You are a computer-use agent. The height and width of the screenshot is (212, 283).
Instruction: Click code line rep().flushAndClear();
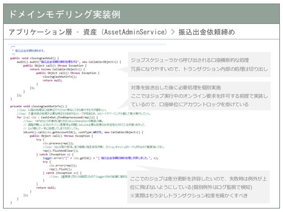click(60, 151)
